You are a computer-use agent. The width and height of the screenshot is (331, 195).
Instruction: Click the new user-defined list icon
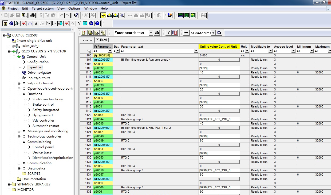pyautogui.click(x=84, y=33)
